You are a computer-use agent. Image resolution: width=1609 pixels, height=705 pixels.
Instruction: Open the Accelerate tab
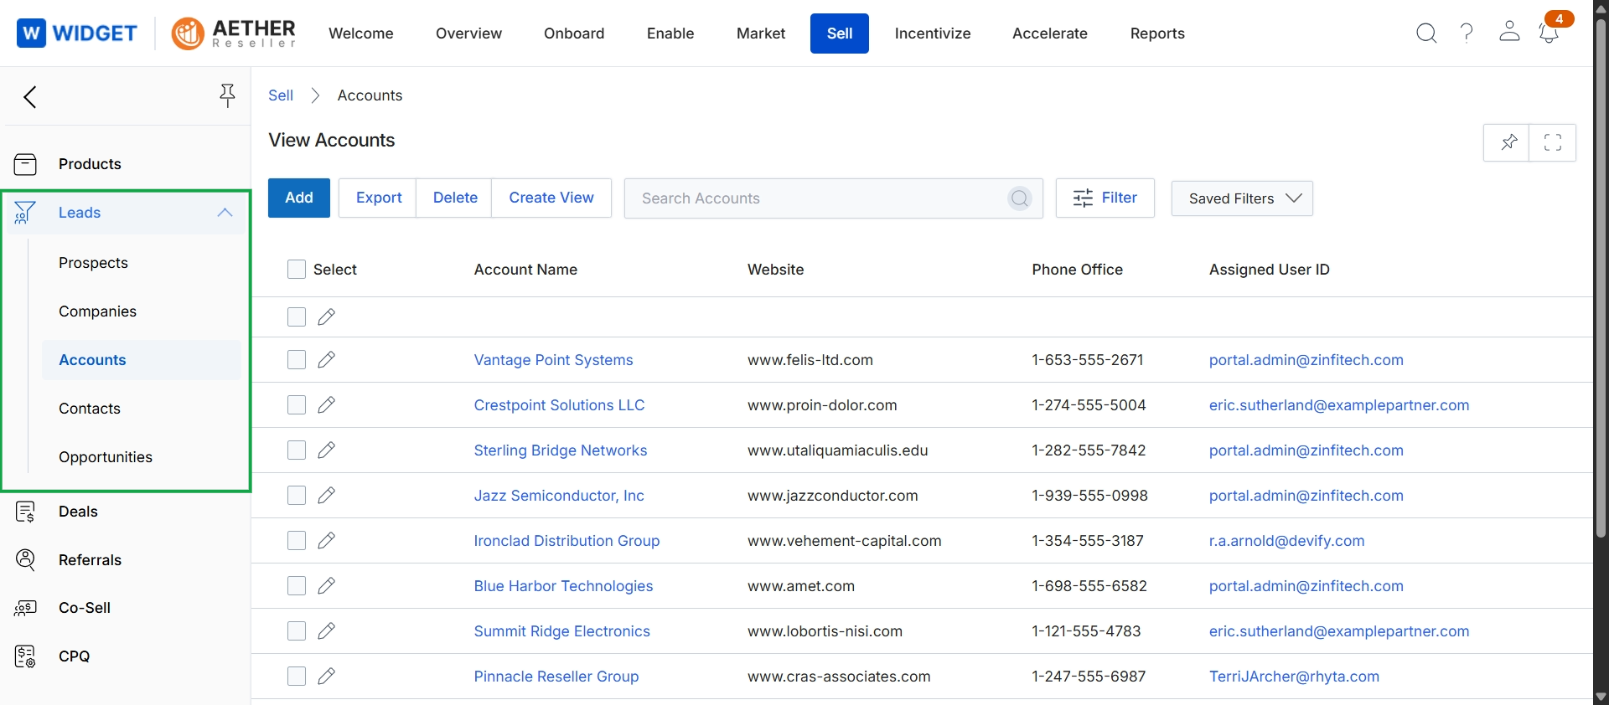tap(1050, 33)
